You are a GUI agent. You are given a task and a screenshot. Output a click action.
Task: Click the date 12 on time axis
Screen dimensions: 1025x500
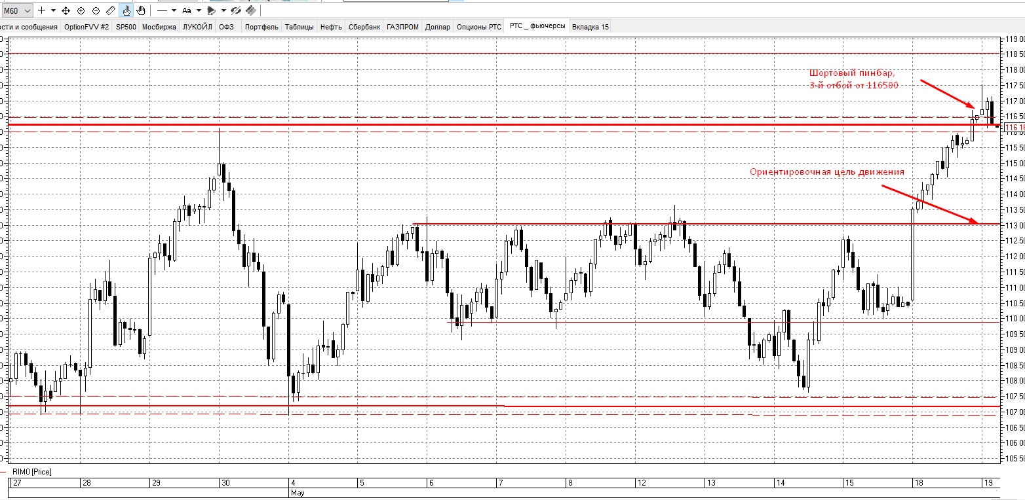[x=642, y=483]
